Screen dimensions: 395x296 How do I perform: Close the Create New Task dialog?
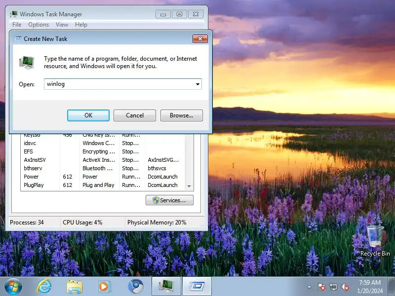click(x=200, y=38)
